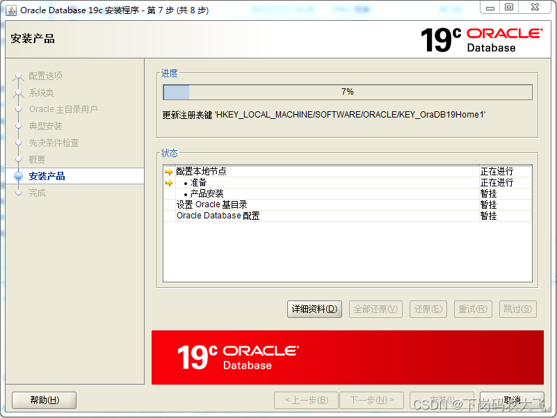Open 帮助(H) help button

45,400
